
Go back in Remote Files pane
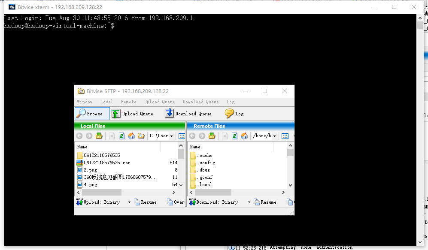[x=192, y=136]
